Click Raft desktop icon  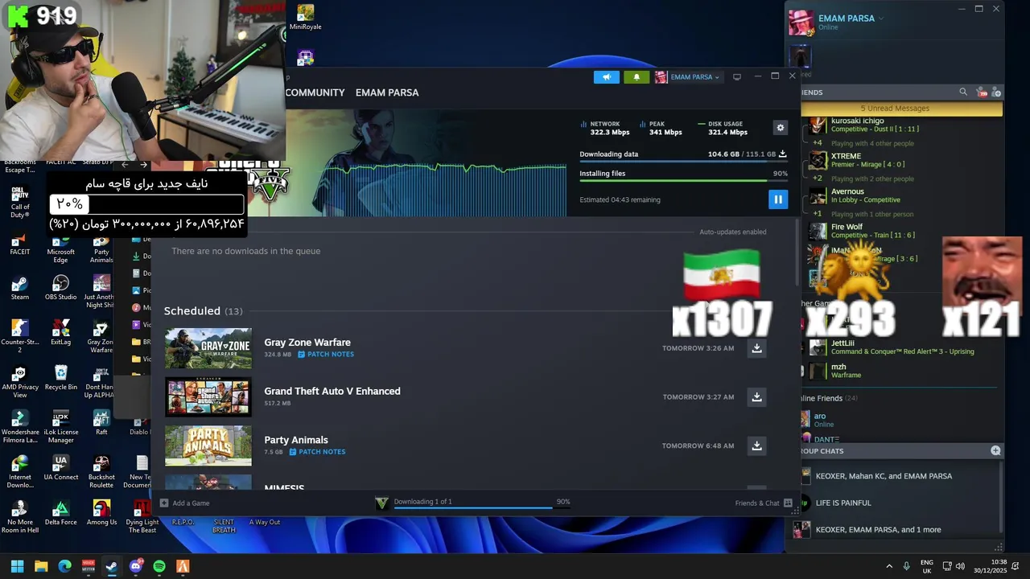101,423
